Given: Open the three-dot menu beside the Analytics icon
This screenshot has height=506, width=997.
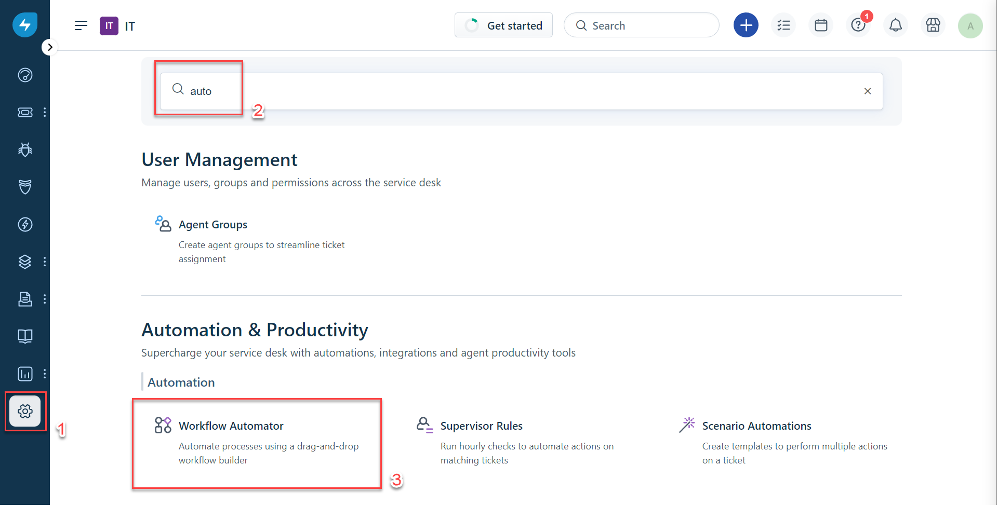Looking at the screenshot, I should [45, 374].
